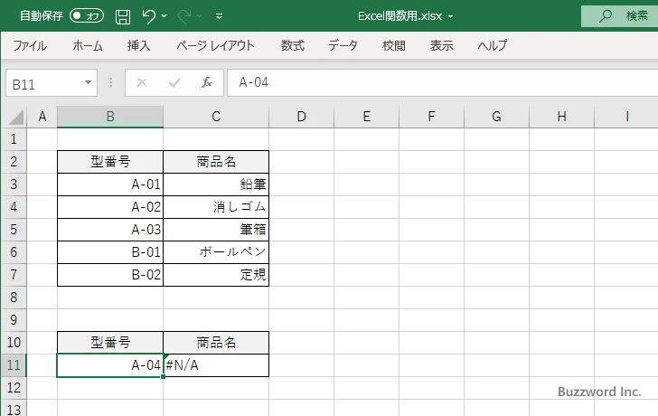This screenshot has width=658, height=416.
Task: Select cell containing 鉛筆
Action: [x=216, y=184]
